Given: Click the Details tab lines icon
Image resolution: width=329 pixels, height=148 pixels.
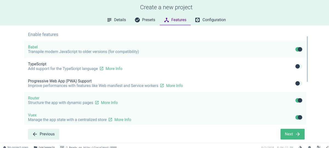Looking at the screenshot, I should (109, 20).
